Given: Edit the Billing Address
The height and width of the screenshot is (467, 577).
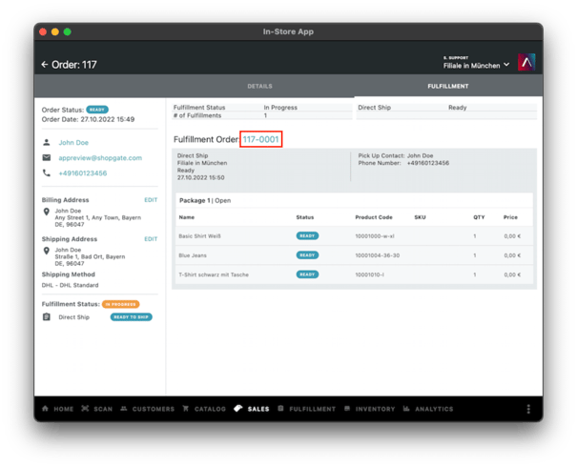Looking at the screenshot, I should 151,200.
